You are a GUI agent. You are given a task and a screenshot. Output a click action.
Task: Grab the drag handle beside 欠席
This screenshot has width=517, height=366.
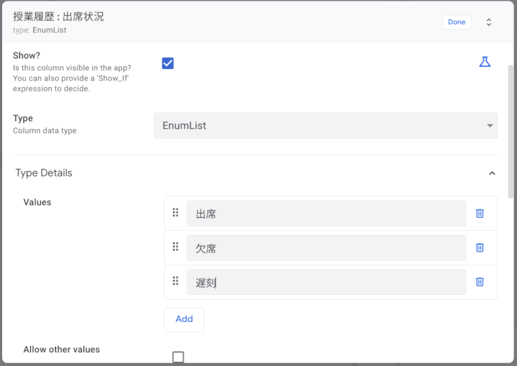tap(175, 247)
